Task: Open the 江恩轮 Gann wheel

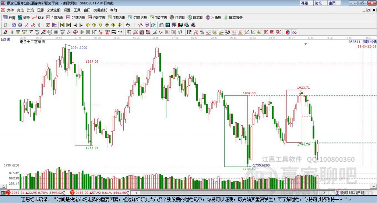Action: (x=177, y=18)
